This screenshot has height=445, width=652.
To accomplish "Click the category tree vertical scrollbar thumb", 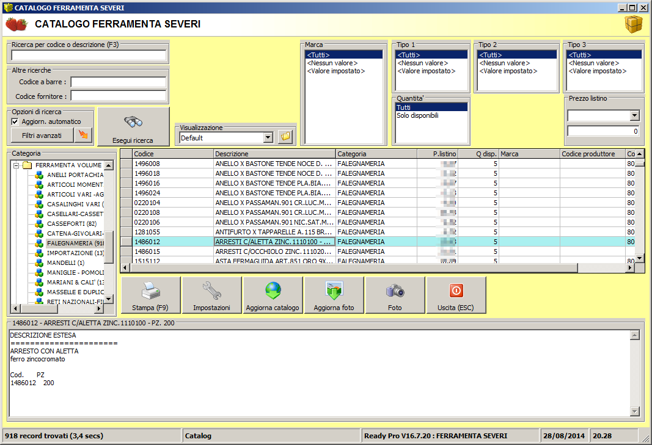I will tap(109, 247).
